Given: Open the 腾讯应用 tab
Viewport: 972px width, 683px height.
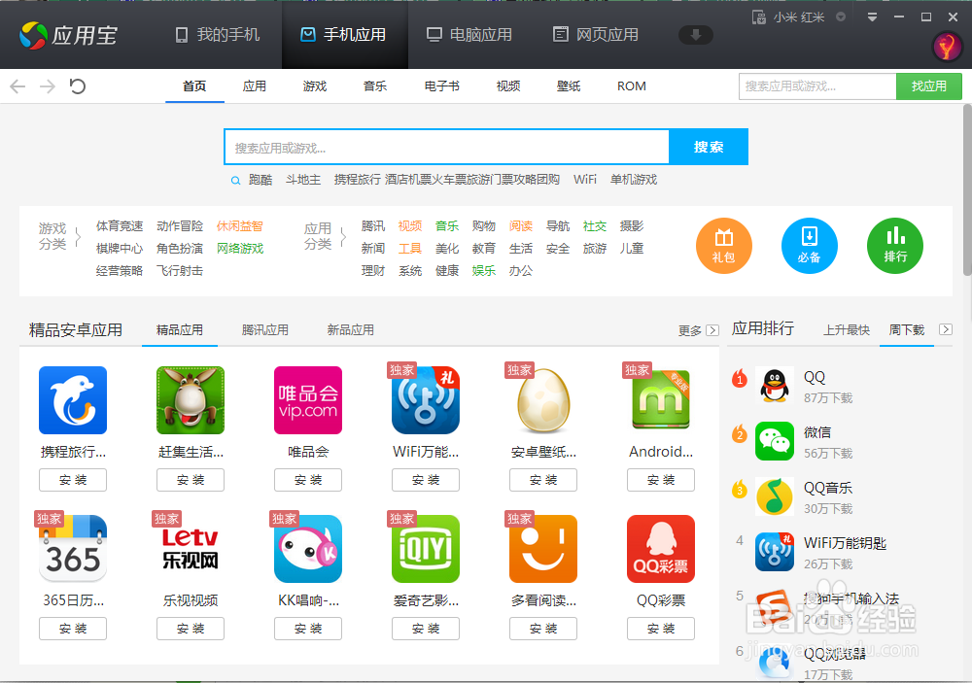Looking at the screenshot, I should [x=264, y=329].
